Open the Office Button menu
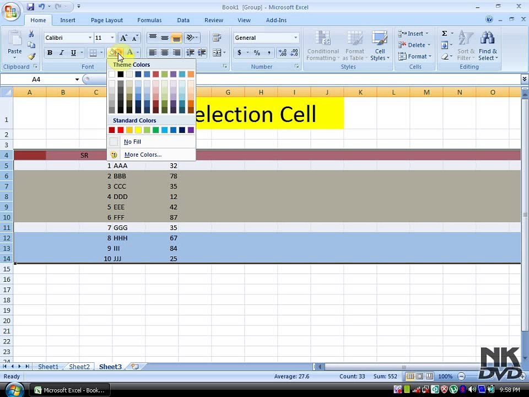The image size is (529, 397). [x=11, y=12]
